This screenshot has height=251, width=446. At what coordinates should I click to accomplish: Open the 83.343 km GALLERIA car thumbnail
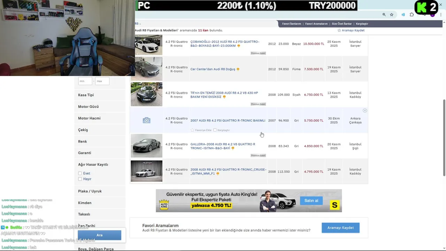(x=146, y=146)
